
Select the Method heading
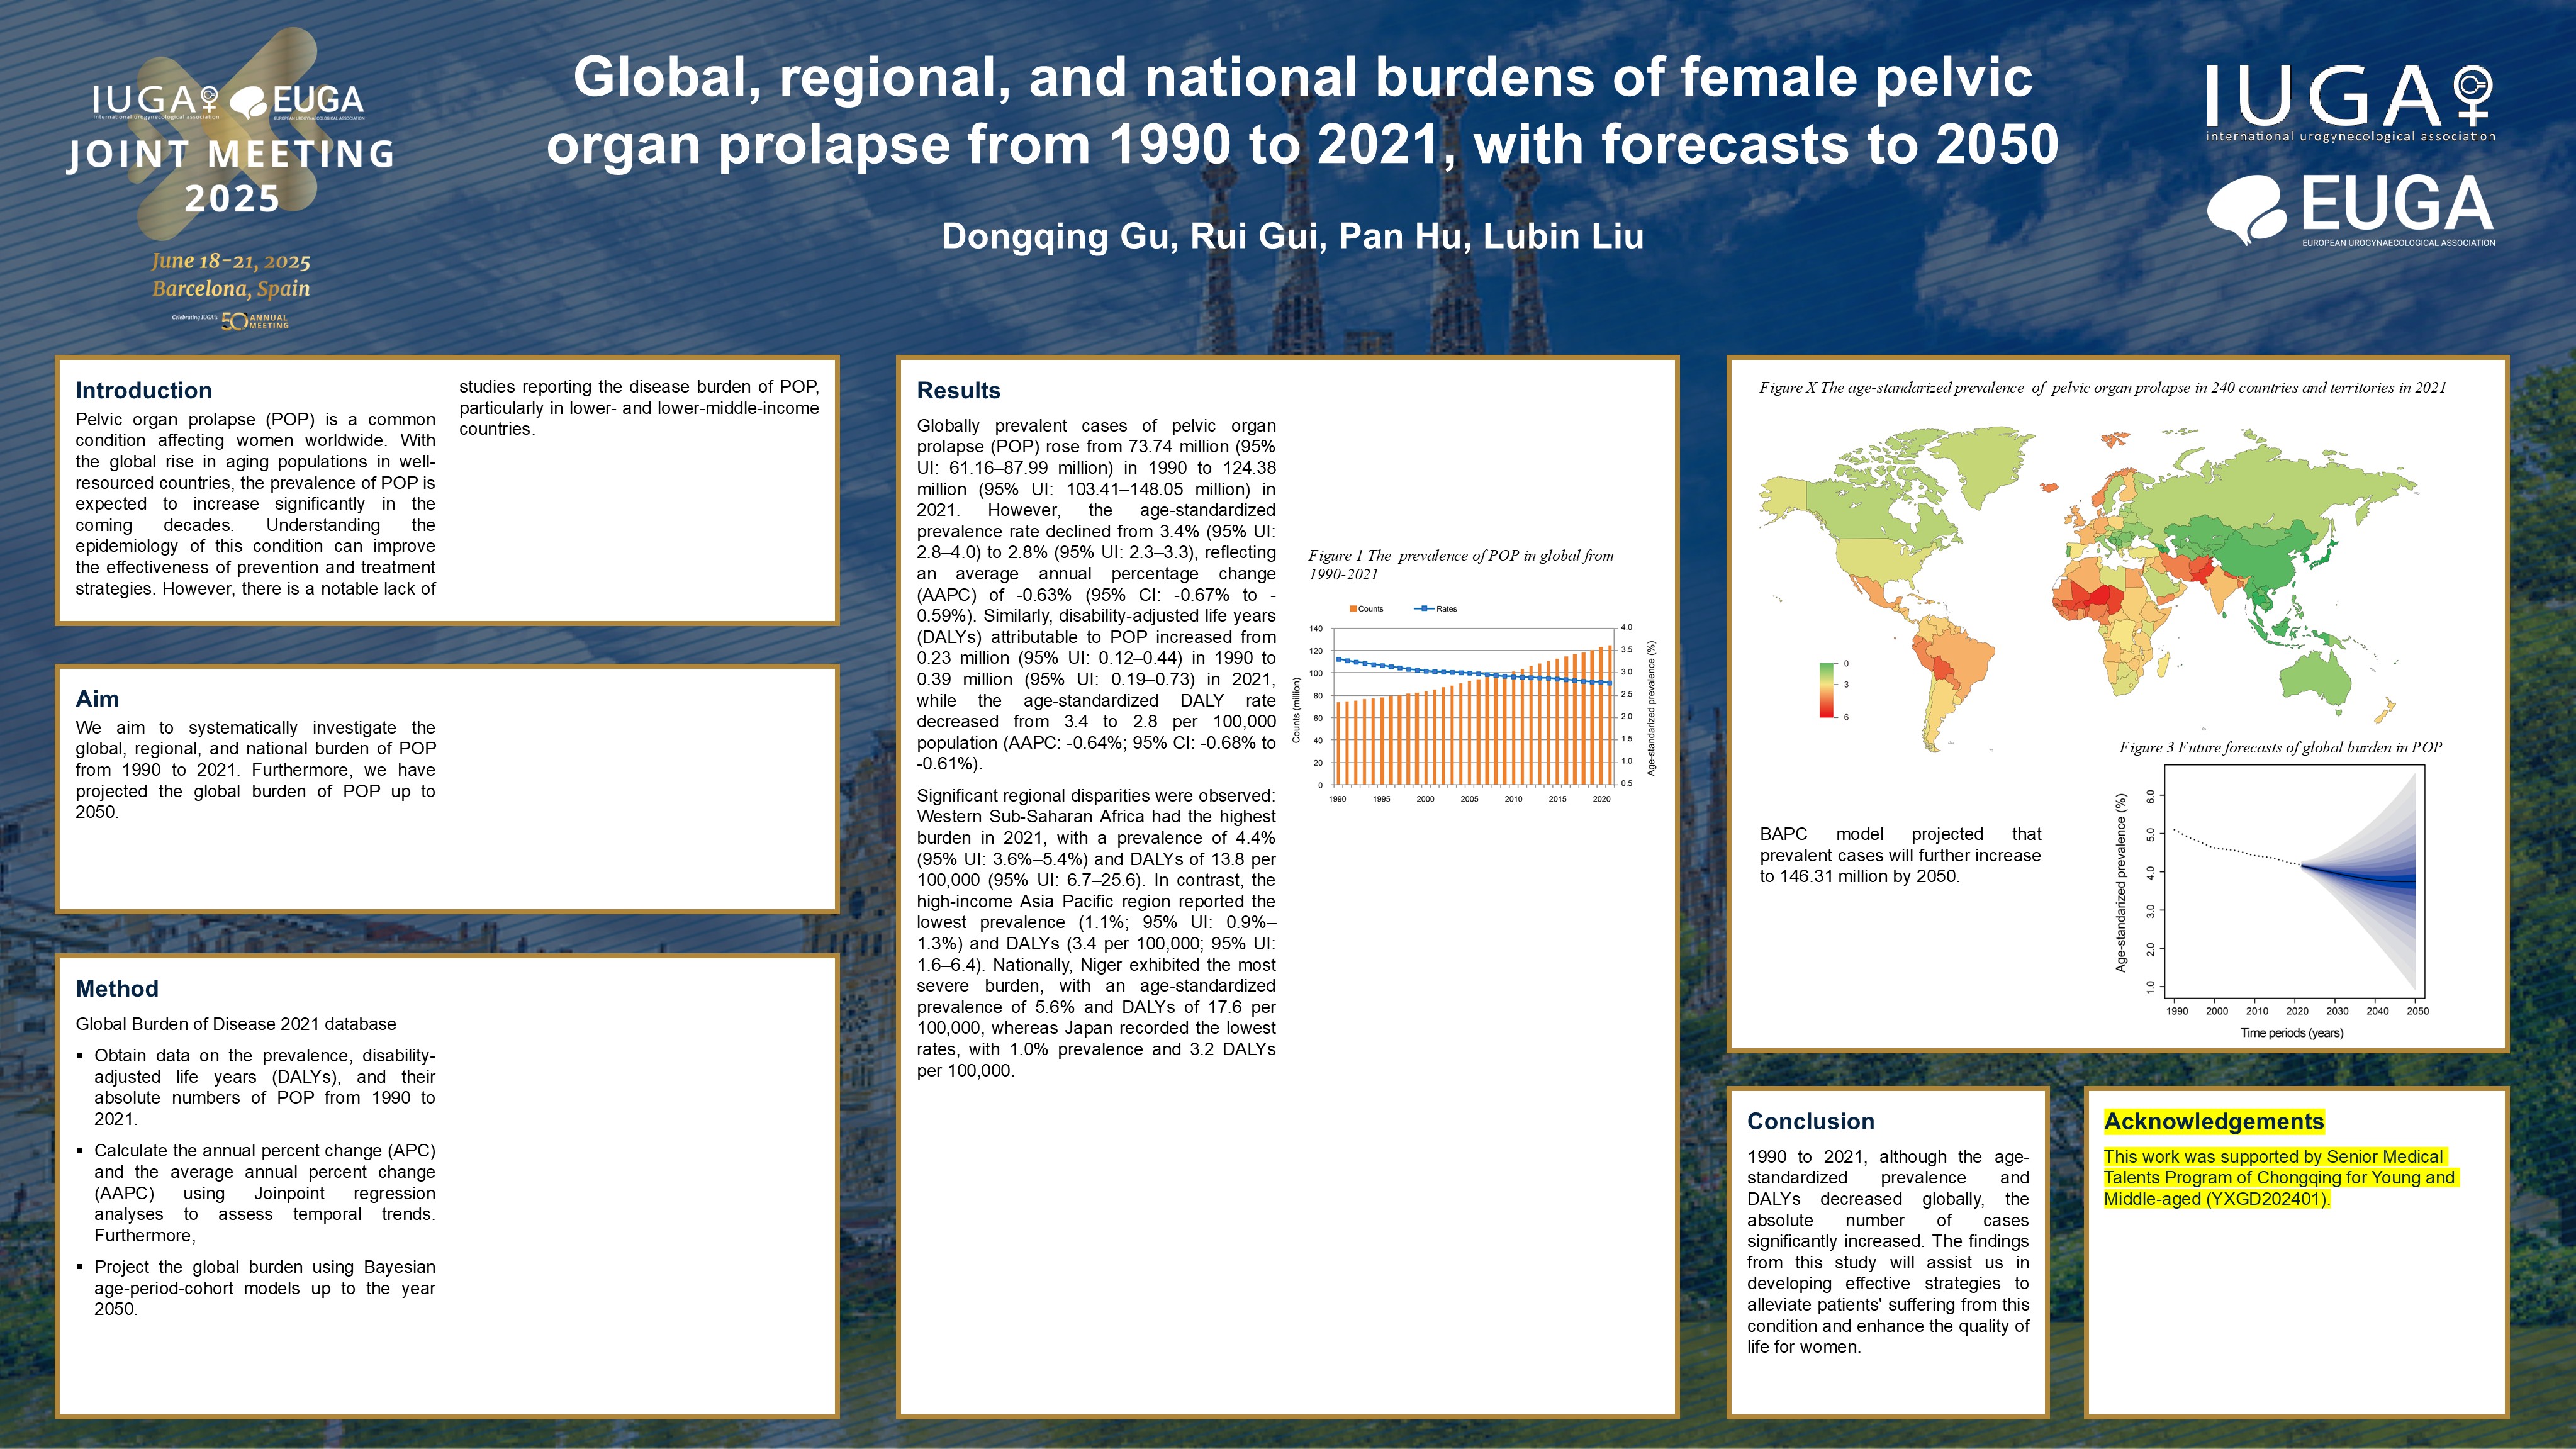point(117,989)
